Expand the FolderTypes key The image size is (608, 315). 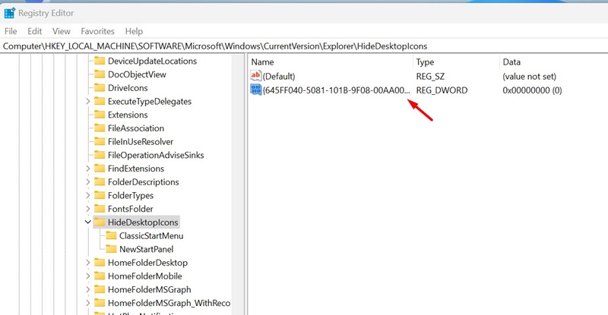87,195
